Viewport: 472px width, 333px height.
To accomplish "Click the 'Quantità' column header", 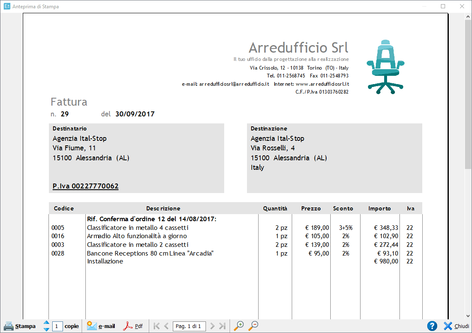I will click(x=275, y=208).
